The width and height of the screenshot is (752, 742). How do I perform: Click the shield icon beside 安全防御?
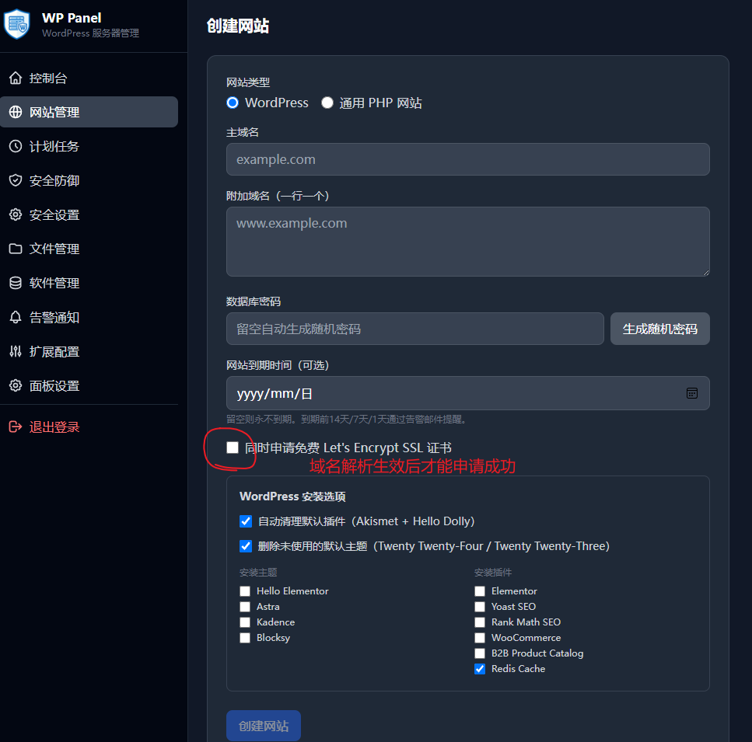click(x=16, y=180)
